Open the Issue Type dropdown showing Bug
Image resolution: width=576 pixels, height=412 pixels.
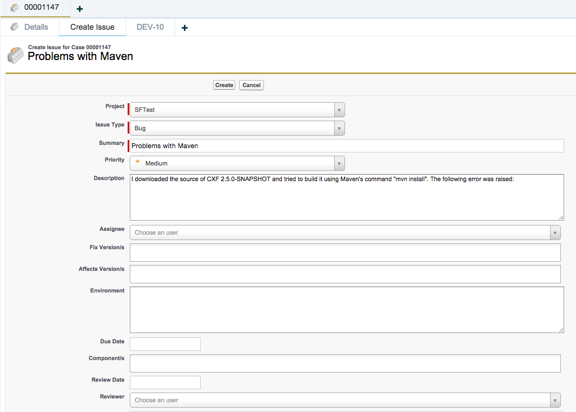click(x=339, y=128)
